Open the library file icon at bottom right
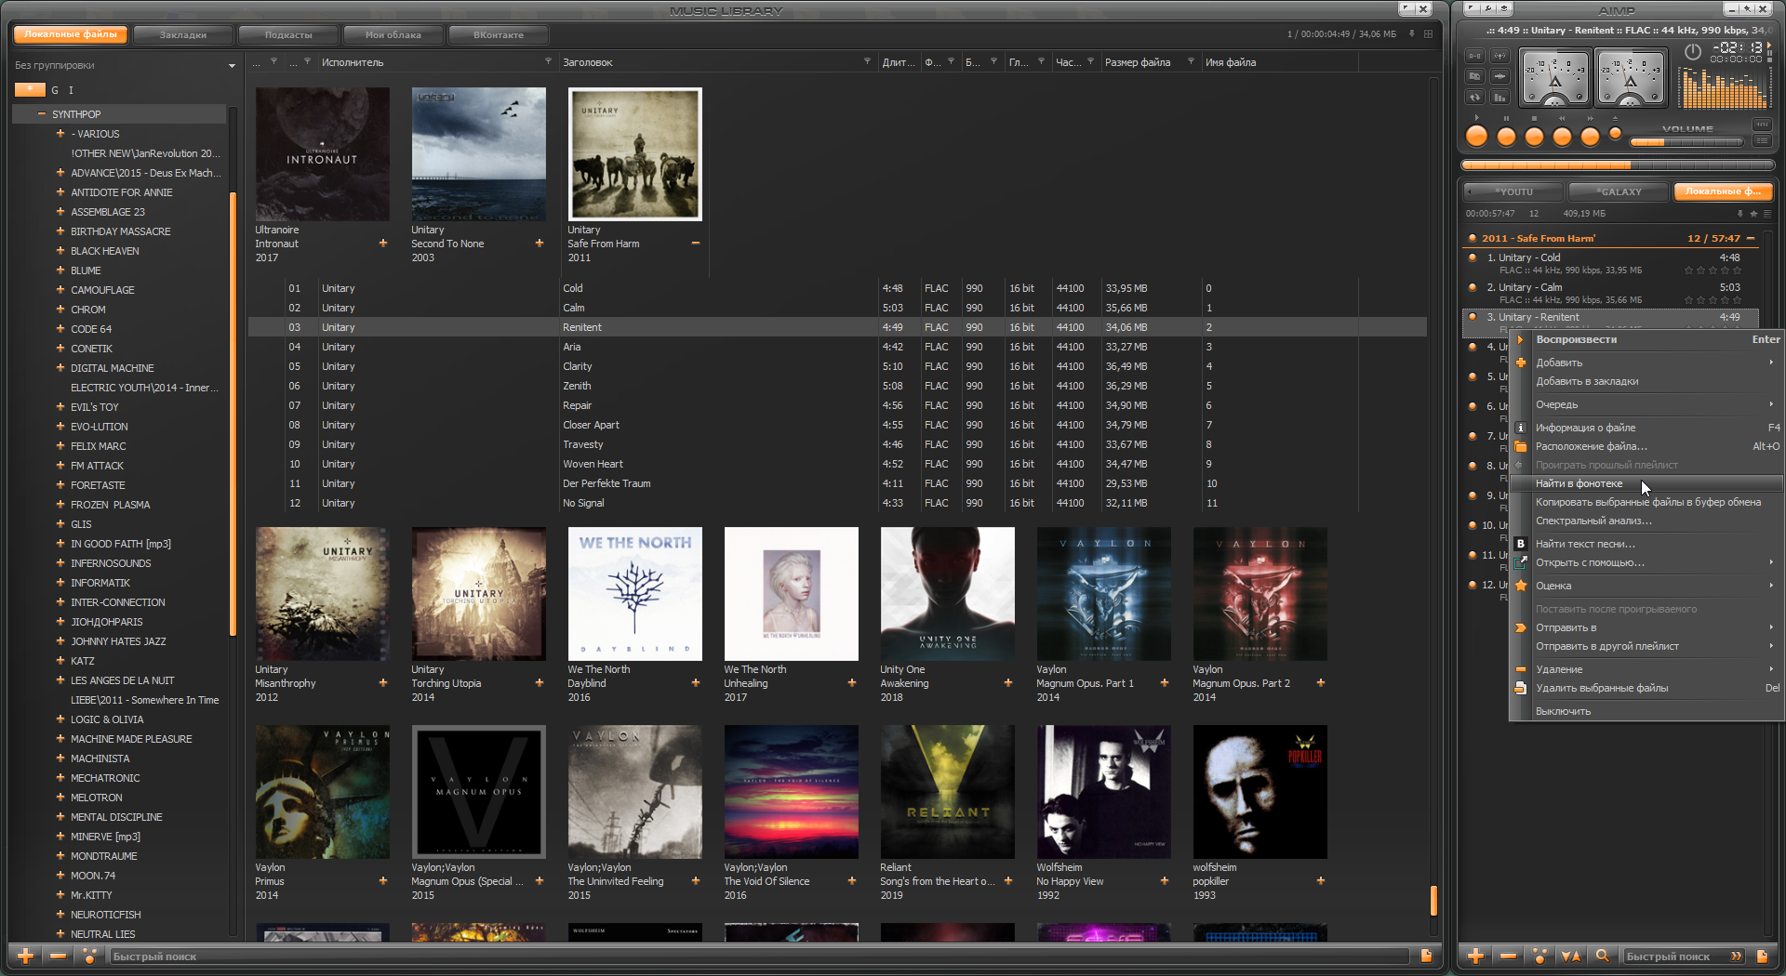Viewport: 1786px width, 976px height. [x=1426, y=956]
